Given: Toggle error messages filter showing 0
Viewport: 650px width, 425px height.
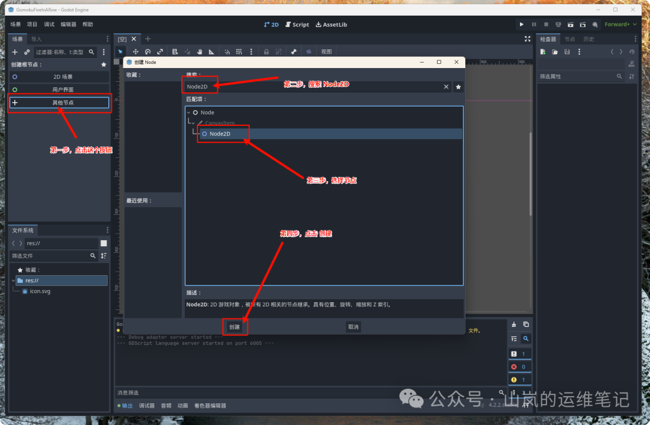Looking at the screenshot, I should tap(520, 367).
